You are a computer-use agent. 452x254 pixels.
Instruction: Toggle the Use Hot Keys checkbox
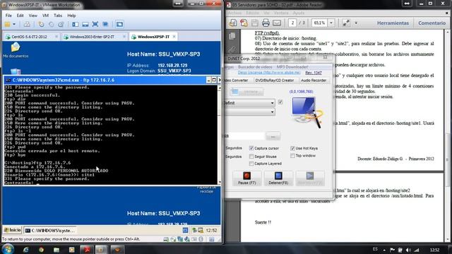(x=292, y=148)
